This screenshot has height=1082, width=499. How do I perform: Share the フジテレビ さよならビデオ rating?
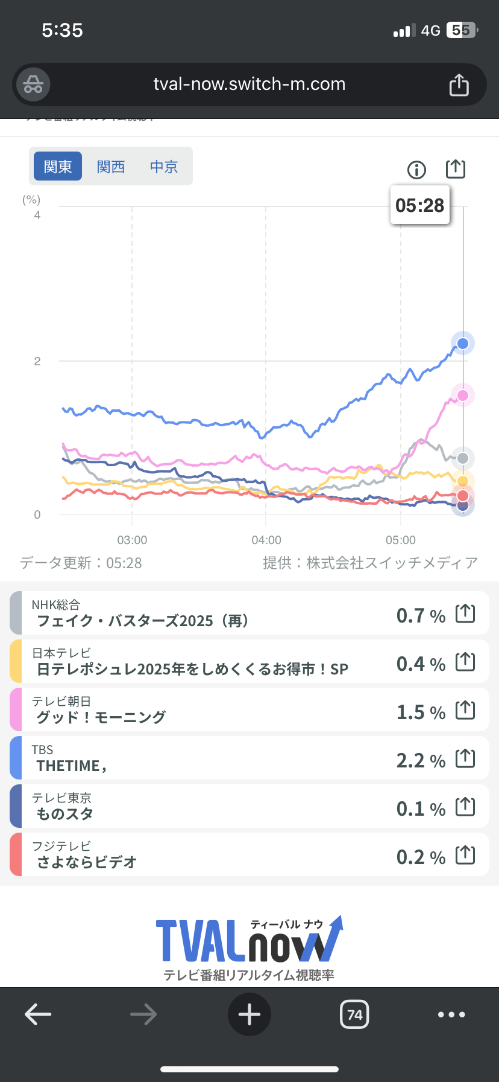(x=465, y=856)
